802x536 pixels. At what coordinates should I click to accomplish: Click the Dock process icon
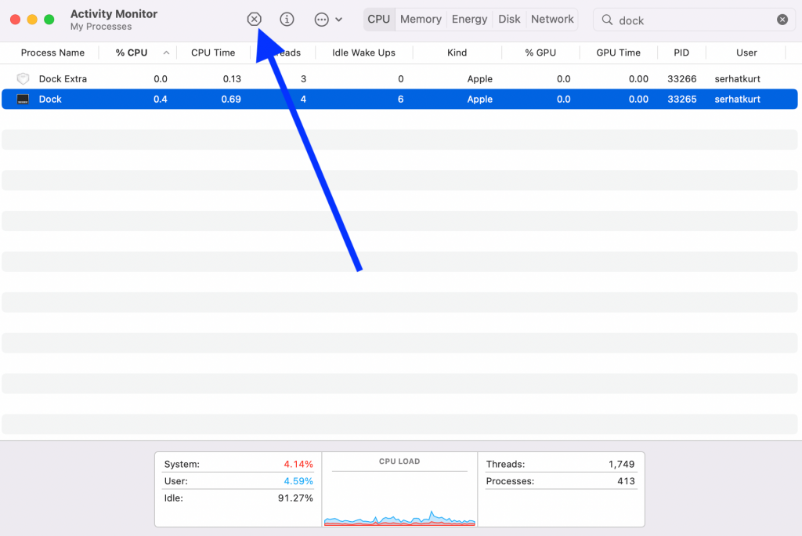tap(23, 99)
